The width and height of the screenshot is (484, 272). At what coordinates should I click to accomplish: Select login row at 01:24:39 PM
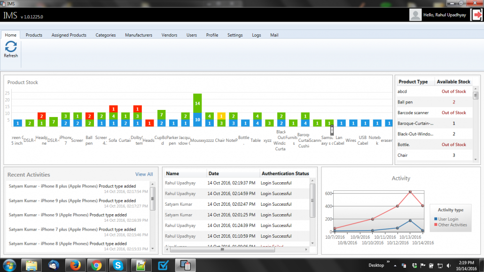pyautogui.click(x=236, y=225)
